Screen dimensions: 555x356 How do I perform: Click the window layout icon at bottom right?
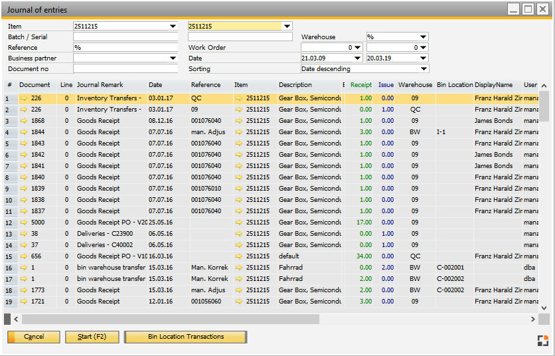(542, 341)
